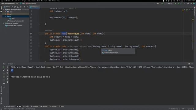Open Structure side tab
The height and width of the screenshot is (110, 196).
click(x=1, y=100)
